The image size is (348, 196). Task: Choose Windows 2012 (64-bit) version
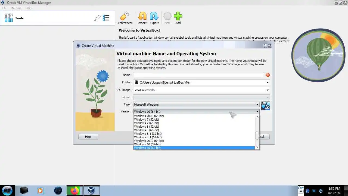194,141
